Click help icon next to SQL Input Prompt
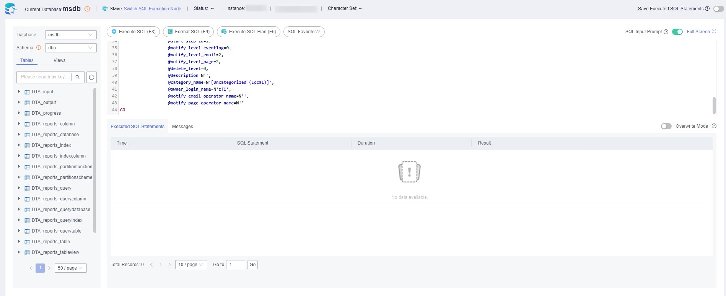Viewport: 726px width, 296px height. coord(666,32)
